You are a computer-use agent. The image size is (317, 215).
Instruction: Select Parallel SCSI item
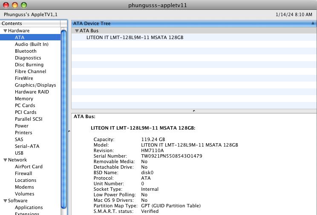(29, 119)
